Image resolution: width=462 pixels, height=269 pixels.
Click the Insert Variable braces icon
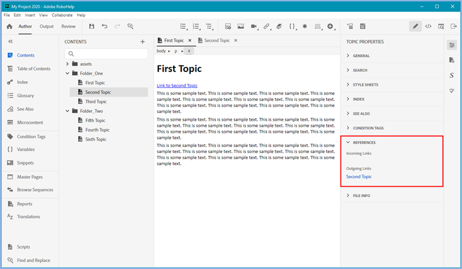coord(292,26)
